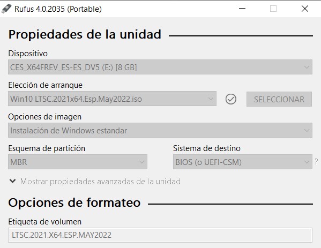Click the Propiedades de la unidad heading

[x=85, y=34]
